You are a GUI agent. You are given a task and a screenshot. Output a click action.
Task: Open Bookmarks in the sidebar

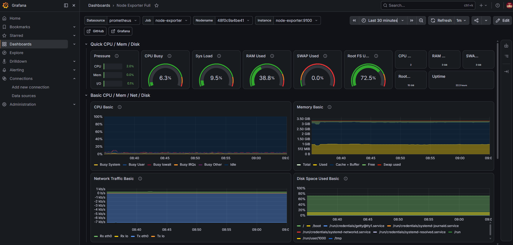[20, 27]
